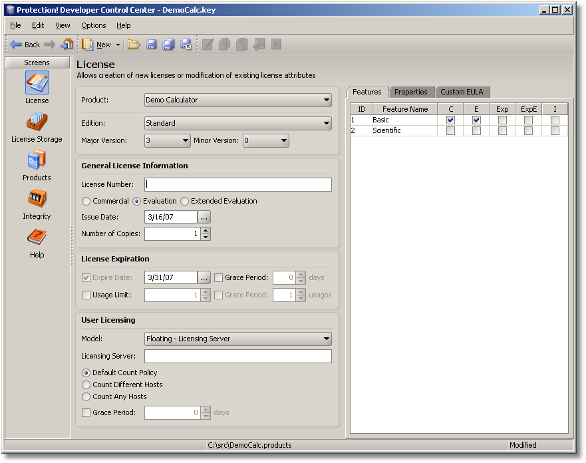Image resolution: width=586 pixels, height=463 pixels.
Task: Click the Open folder toolbar icon
Action: (134, 45)
